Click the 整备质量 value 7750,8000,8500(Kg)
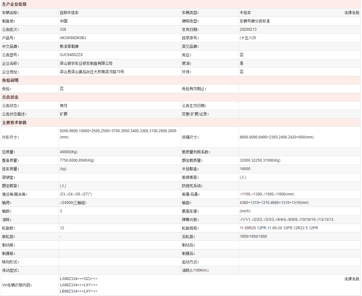The height and width of the screenshot is (296, 362). click(x=78, y=160)
